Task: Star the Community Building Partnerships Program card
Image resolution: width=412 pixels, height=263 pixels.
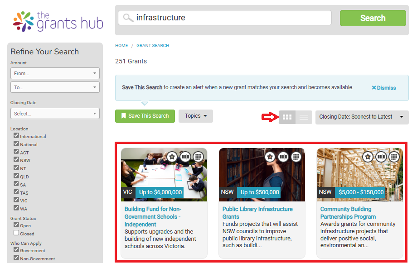Action: pyautogui.click(x=368, y=157)
